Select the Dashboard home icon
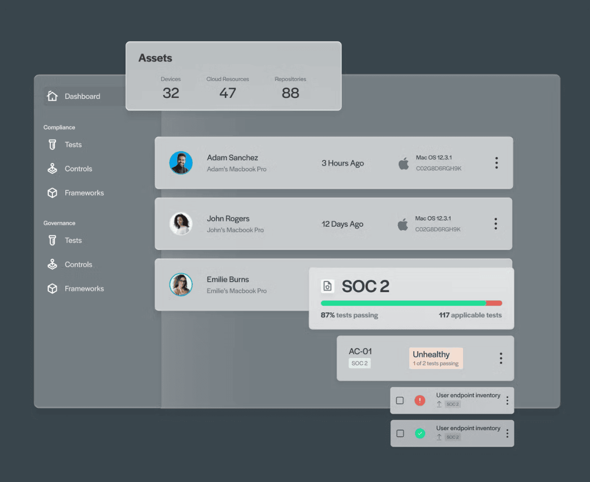 [52, 96]
